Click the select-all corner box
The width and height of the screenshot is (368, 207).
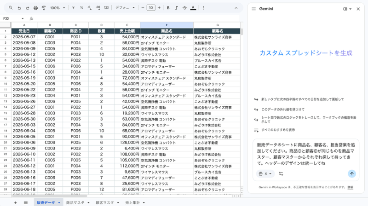tap(6, 25)
